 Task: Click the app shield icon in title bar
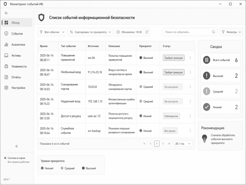(5, 4)
